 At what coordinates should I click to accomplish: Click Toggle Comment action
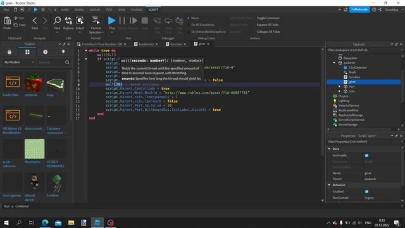(x=268, y=18)
